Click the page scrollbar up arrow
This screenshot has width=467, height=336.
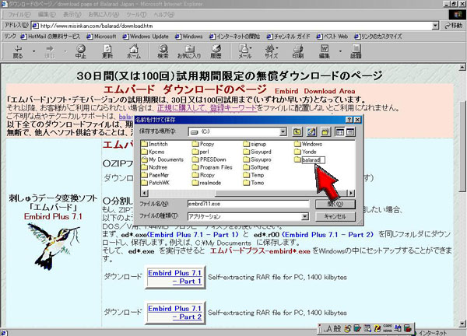[462, 67]
